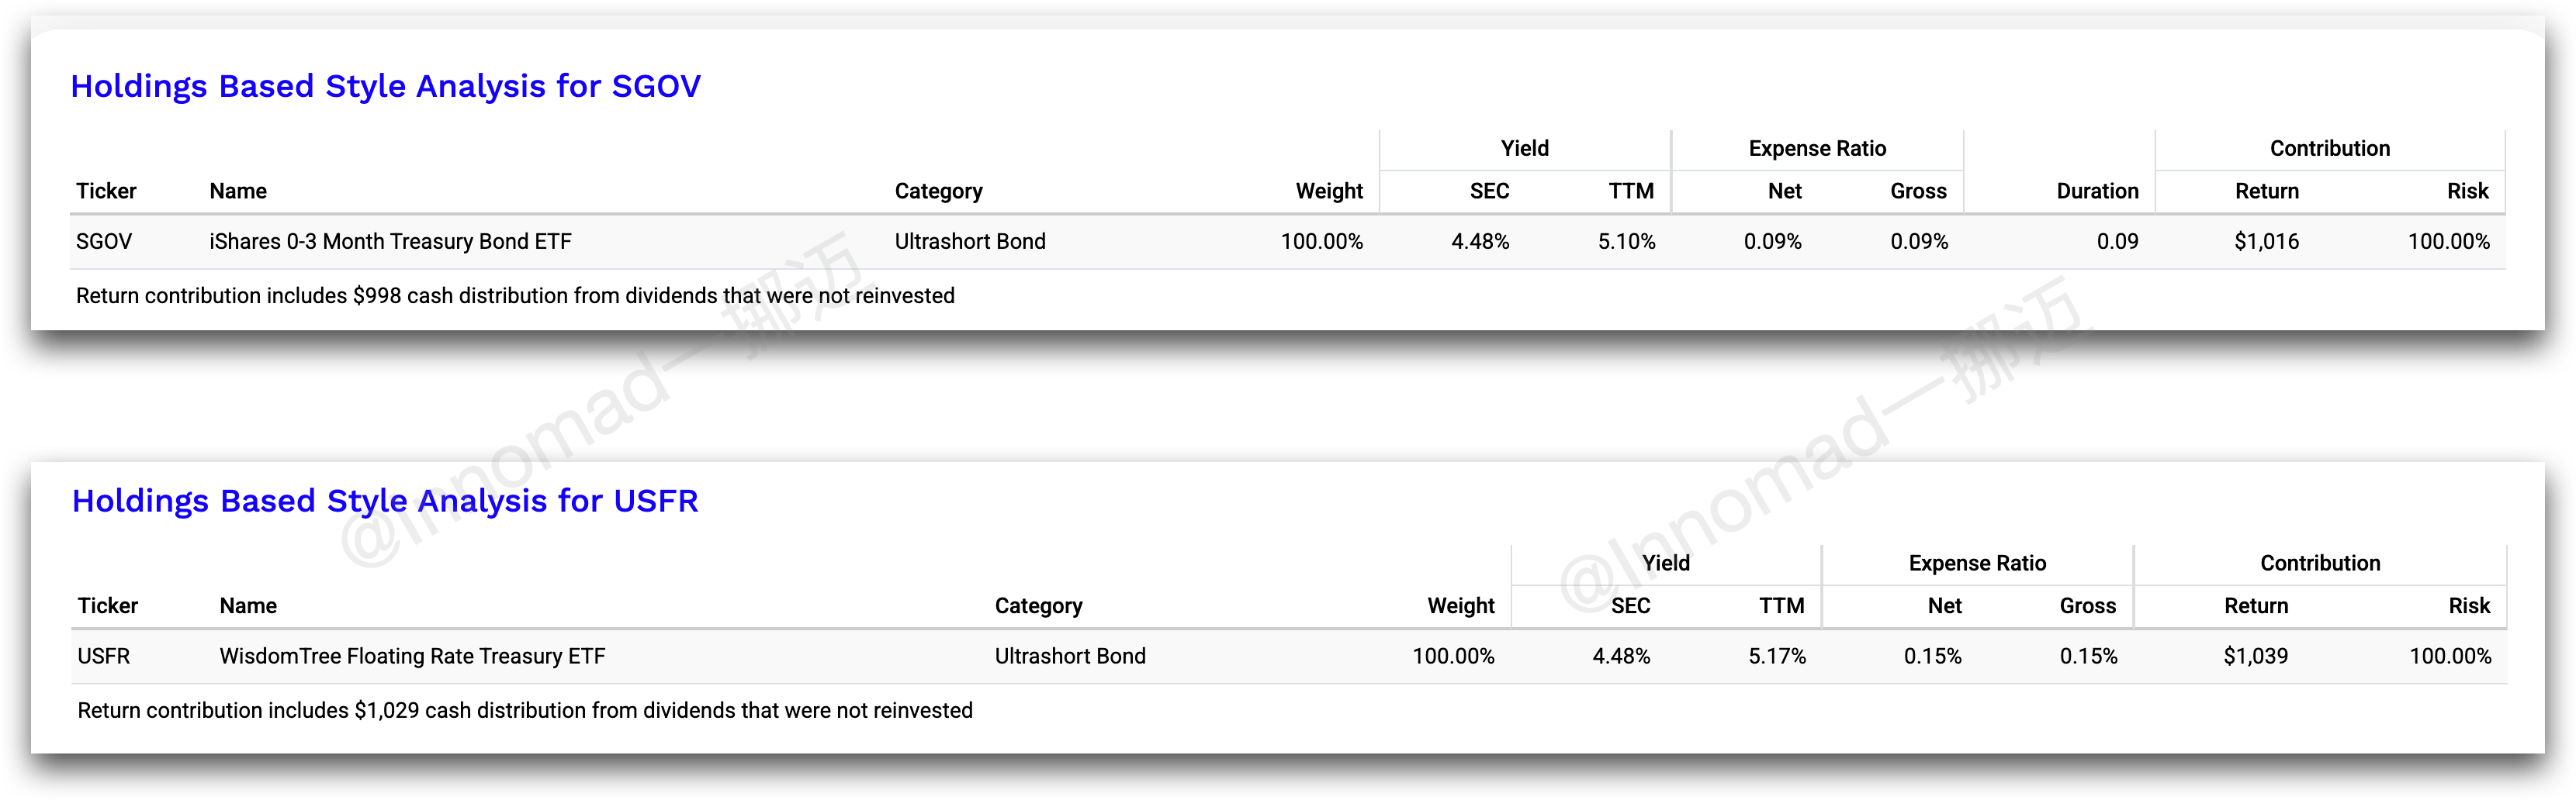Click USFR table's Gross expense ratio header
Screen dimensions: 2576x800
pos(2087,605)
